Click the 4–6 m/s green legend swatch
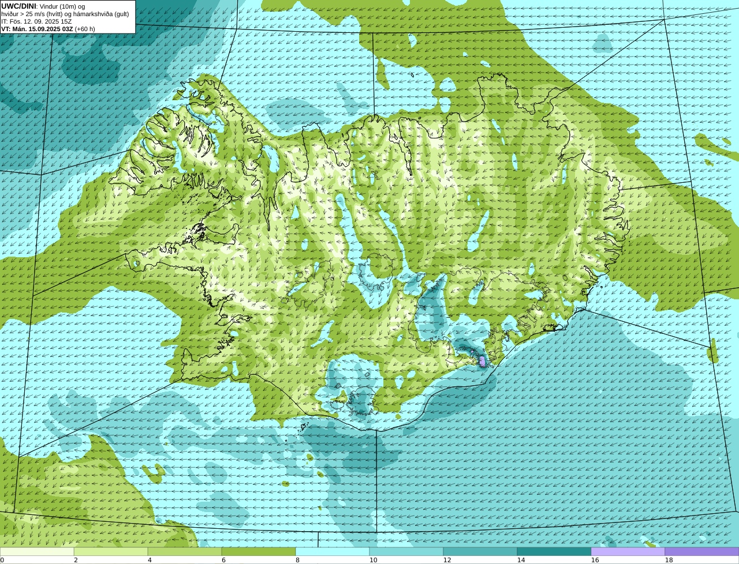The image size is (739, 564). (185, 551)
